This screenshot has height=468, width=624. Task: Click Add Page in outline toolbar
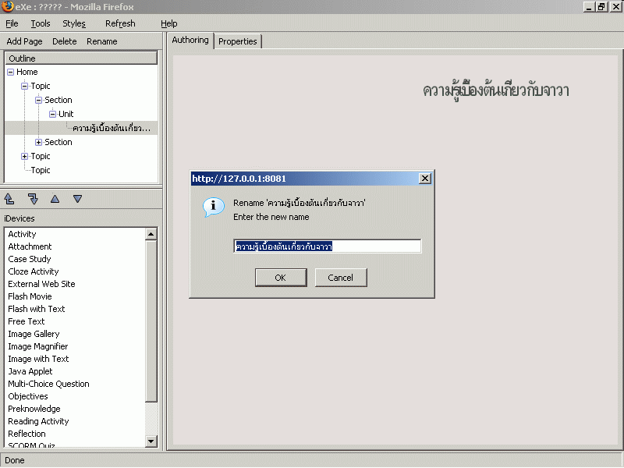pos(24,41)
